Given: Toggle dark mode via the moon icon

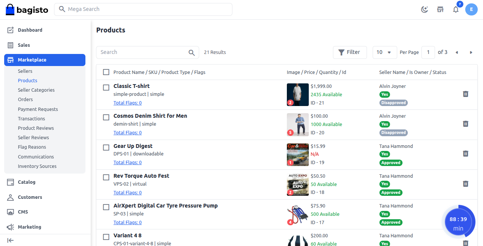Looking at the screenshot, I should (x=424, y=9).
